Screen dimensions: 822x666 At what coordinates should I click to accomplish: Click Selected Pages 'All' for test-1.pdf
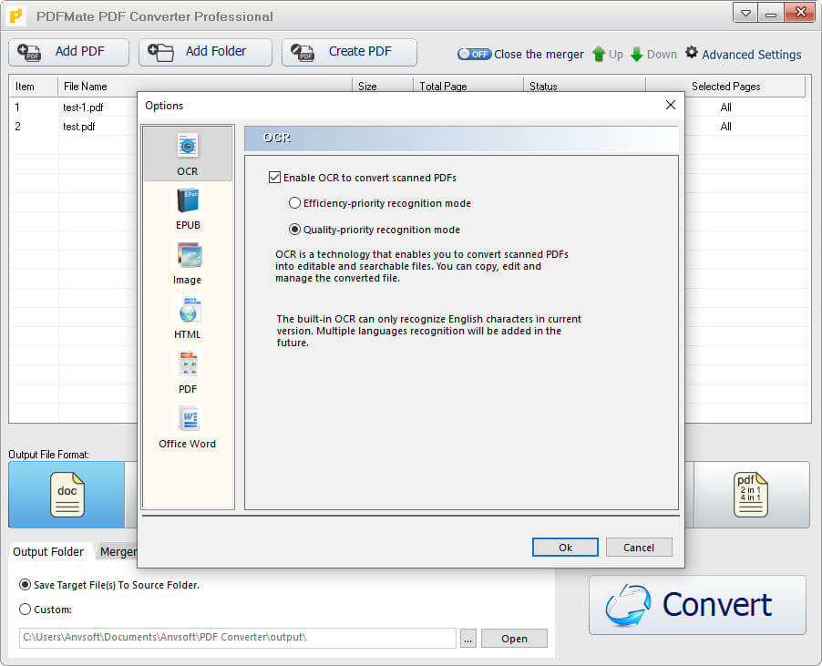pos(725,108)
